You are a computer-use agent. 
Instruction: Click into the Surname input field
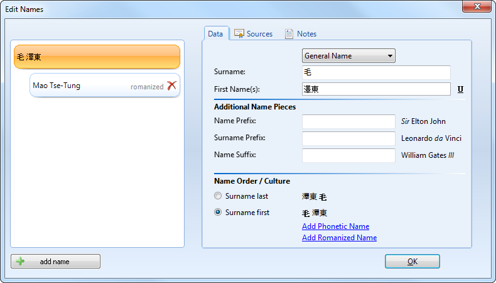(x=376, y=72)
